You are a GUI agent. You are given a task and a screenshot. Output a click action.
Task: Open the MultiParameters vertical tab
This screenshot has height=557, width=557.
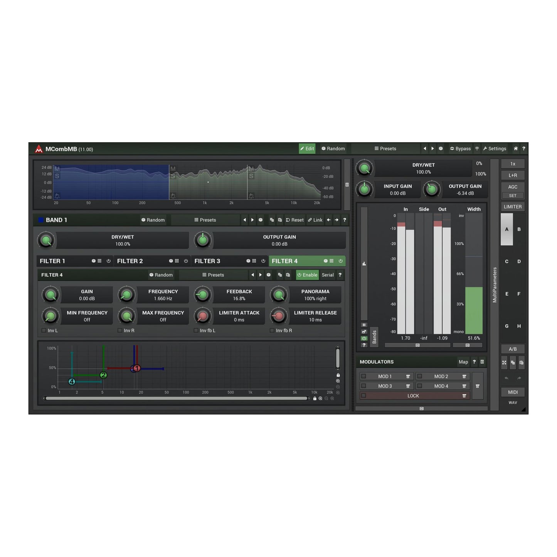(x=495, y=284)
